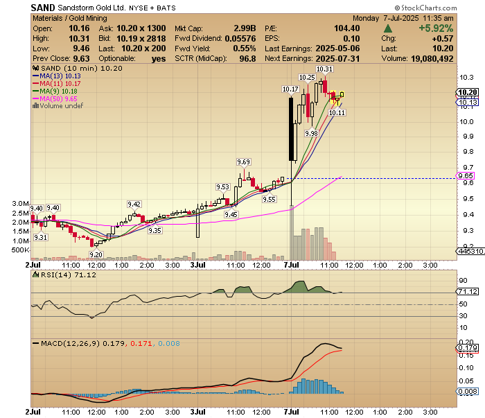Click the Mkt Cap value 2.99B
Viewport: 485px width, 418px height.
[245, 28]
